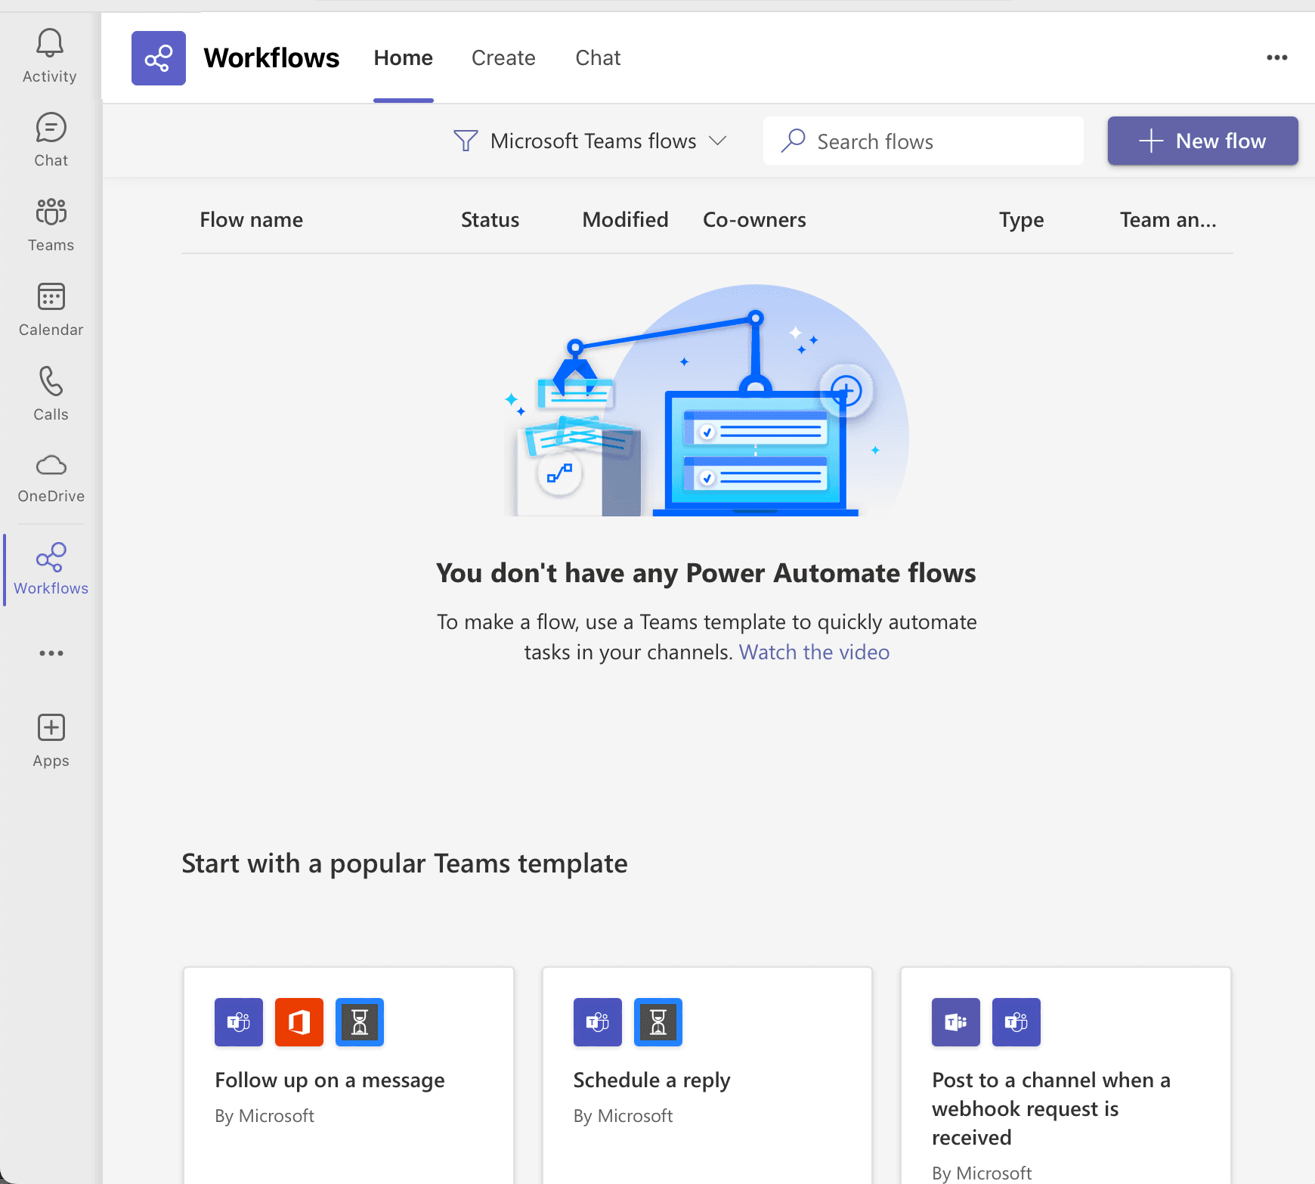The height and width of the screenshot is (1184, 1315).
Task: Click the hourglass icon on Schedule a reply
Action: click(657, 1022)
